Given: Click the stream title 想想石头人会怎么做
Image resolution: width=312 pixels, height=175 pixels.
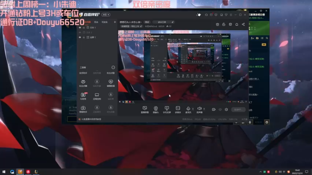Looking at the screenshot, I should (130, 22).
